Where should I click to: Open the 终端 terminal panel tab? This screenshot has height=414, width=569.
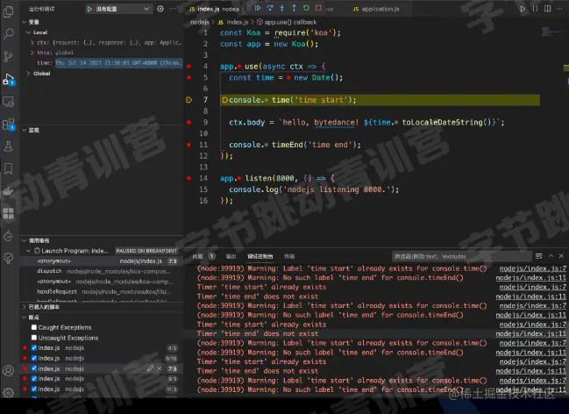[289, 256]
